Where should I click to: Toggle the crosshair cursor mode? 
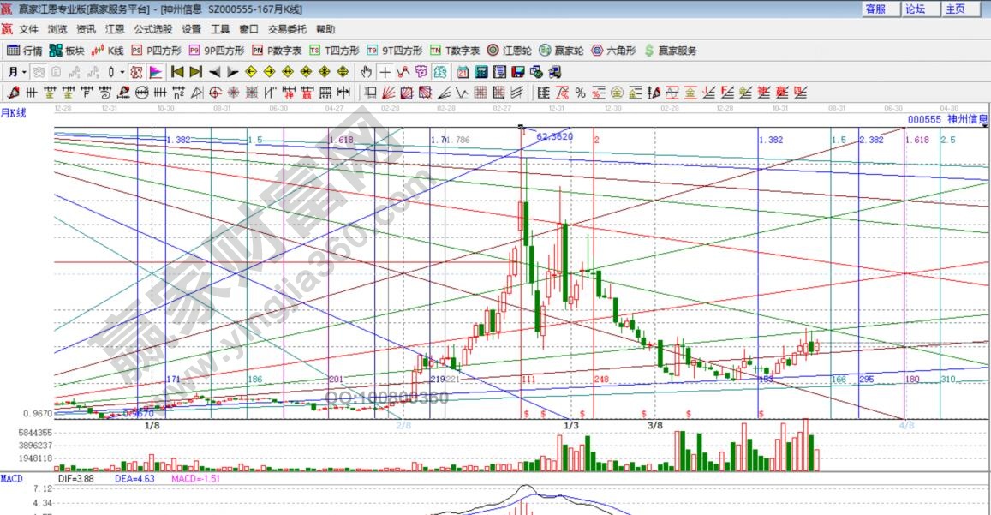[385, 72]
